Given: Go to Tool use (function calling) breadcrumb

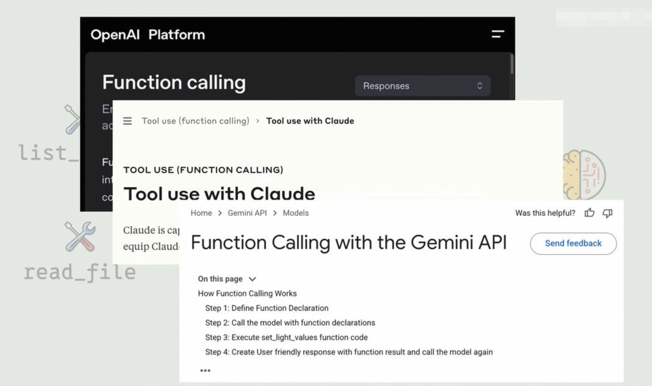Looking at the screenshot, I should pos(195,121).
